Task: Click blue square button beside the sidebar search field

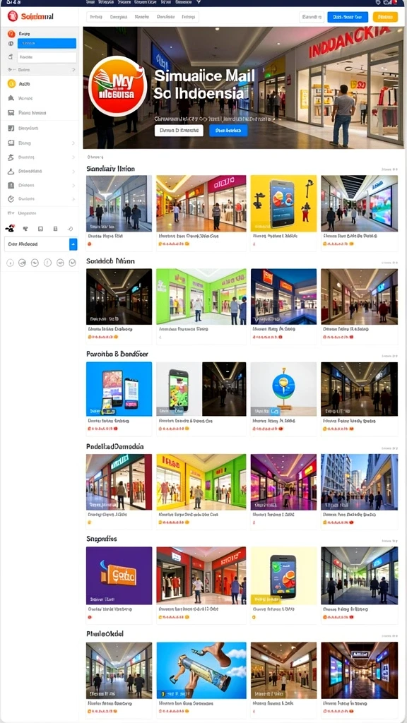Action: point(73,244)
